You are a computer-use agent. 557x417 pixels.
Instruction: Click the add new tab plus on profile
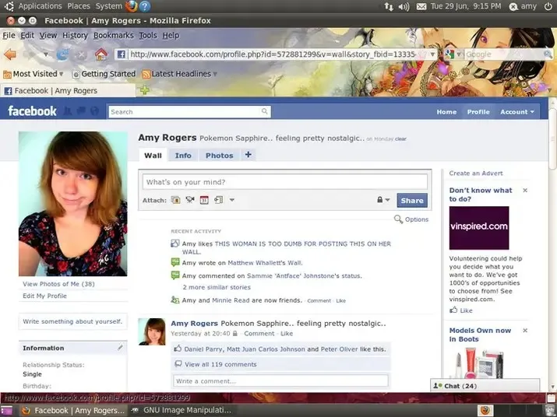pos(249,155)
